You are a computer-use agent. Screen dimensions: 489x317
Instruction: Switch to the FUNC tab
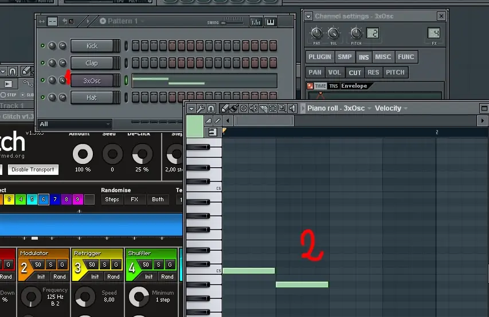406,57
